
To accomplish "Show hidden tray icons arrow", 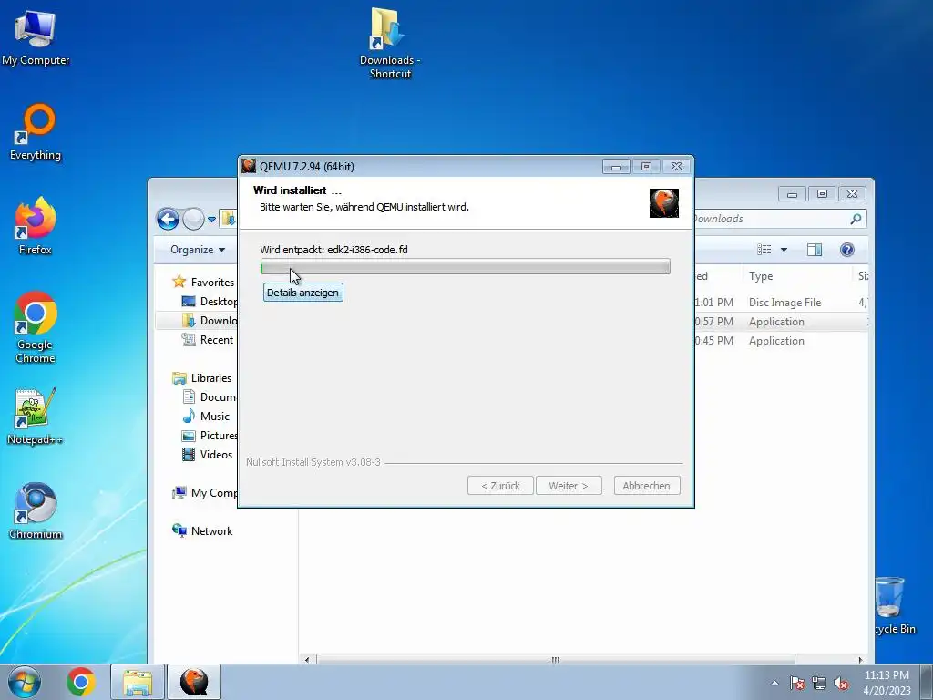I will pyautogui.click(x=774, y=683).
